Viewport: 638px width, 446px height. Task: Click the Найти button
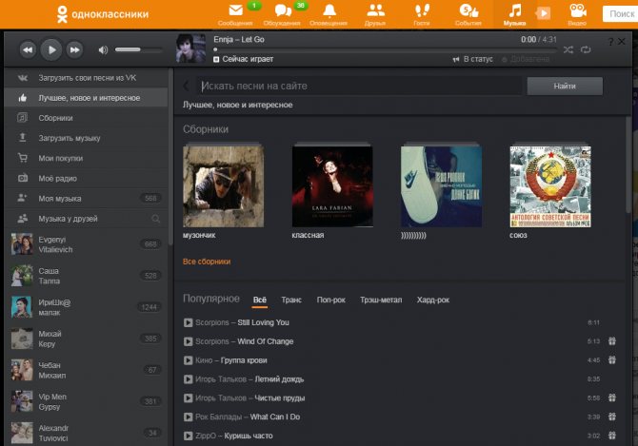click(x=565, y=86)
